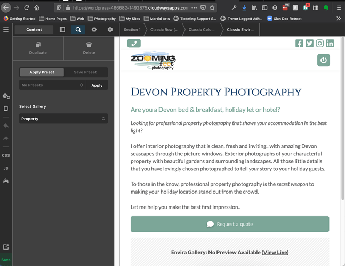345x266 pixels.
Task: Open the No Presets dropdown
Action: tap(52, 85)
